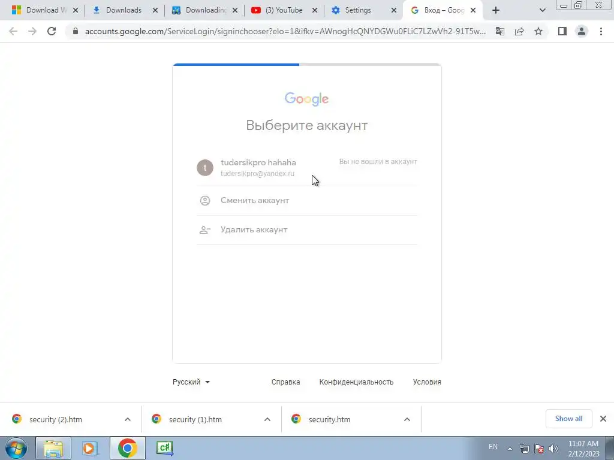Click the forward navigation arrow

32,31
